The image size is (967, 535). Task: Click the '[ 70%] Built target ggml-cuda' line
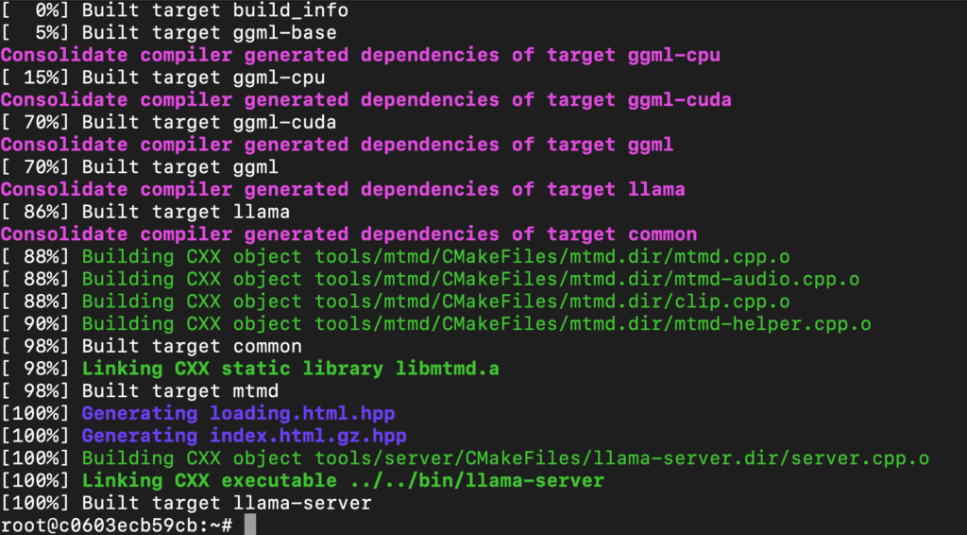169,122
